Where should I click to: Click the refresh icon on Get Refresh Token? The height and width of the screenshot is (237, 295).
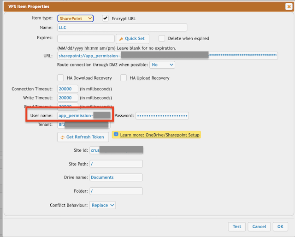pyautogui.click(x=62, y=137)
